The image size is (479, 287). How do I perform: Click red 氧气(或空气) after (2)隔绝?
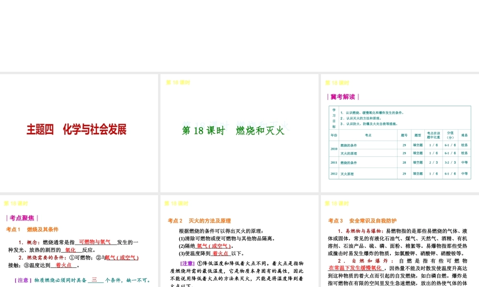(x=214, y=245)
